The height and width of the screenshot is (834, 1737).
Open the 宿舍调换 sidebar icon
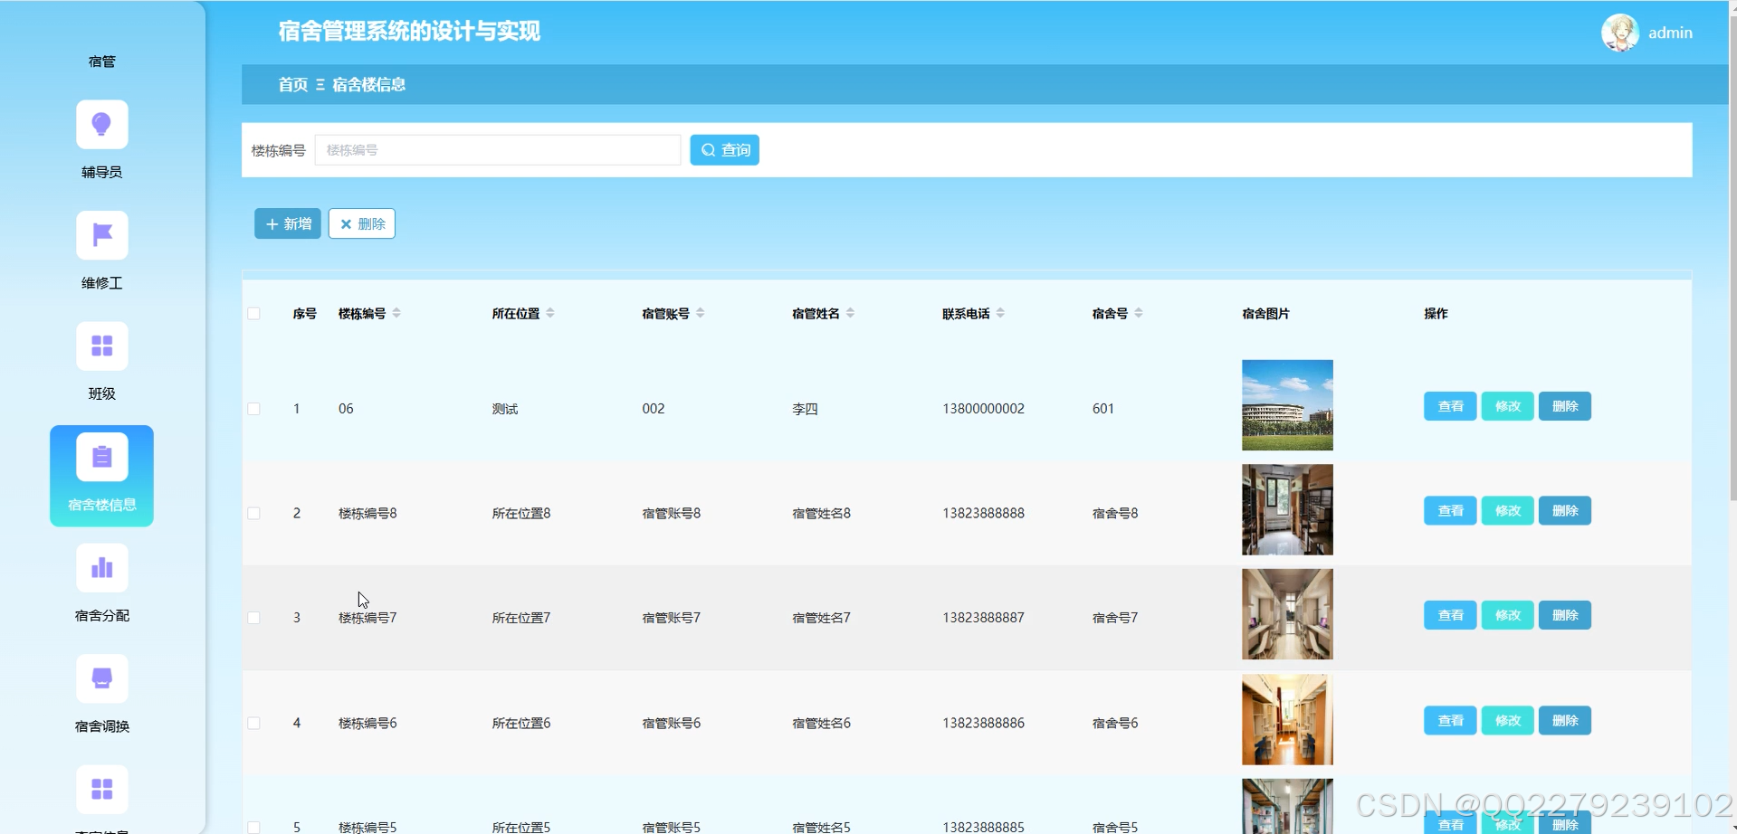pyautogui.click(x=101, y=678)
